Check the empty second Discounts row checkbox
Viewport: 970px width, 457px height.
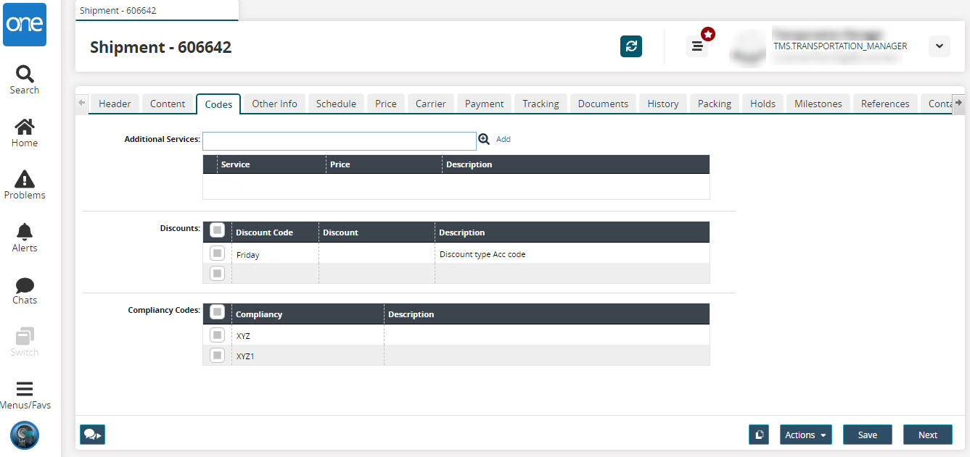tap(217, 273)
